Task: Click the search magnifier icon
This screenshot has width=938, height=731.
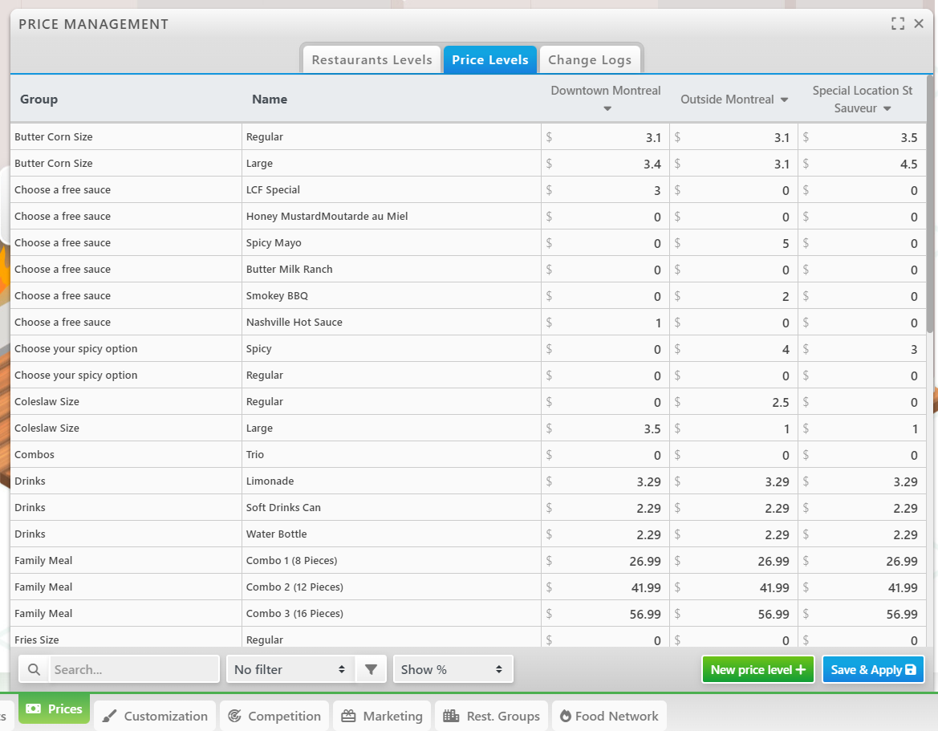Action: pyautogui.click(x=34, y=669)
